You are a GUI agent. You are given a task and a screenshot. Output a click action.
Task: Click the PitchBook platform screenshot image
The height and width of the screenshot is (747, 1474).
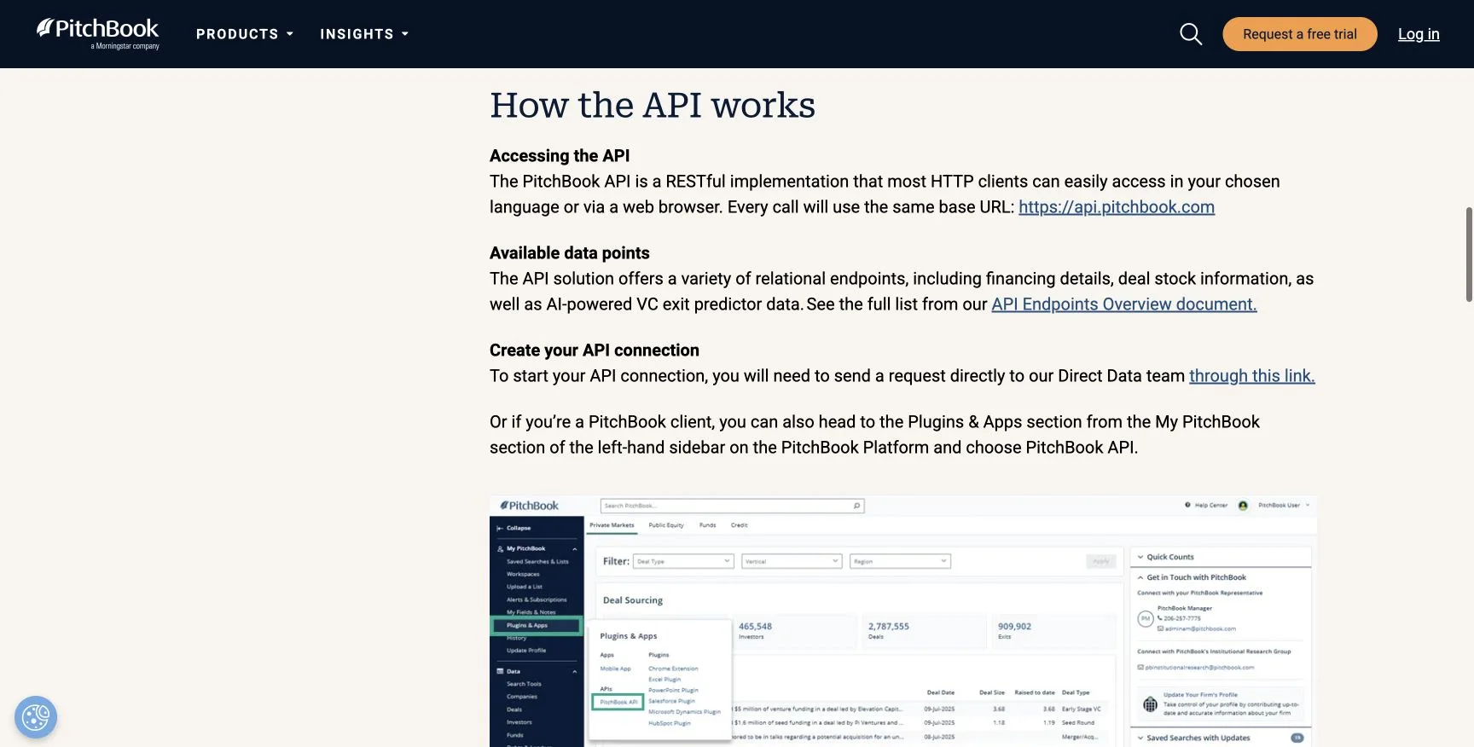(903, 621)
